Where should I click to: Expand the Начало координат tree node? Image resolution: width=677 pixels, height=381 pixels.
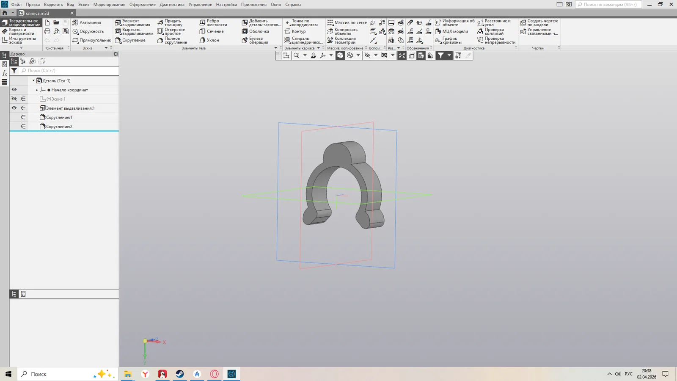[37, 90]
